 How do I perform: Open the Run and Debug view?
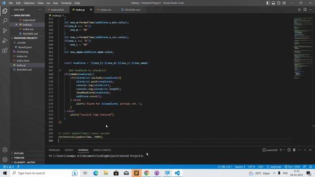point(5,40)
